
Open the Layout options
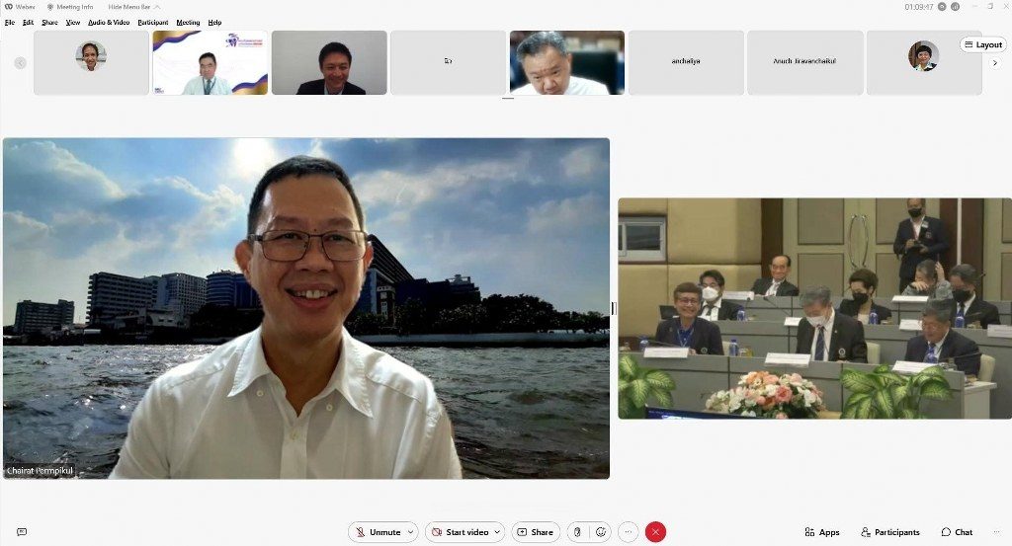click(x=982, y=44)
